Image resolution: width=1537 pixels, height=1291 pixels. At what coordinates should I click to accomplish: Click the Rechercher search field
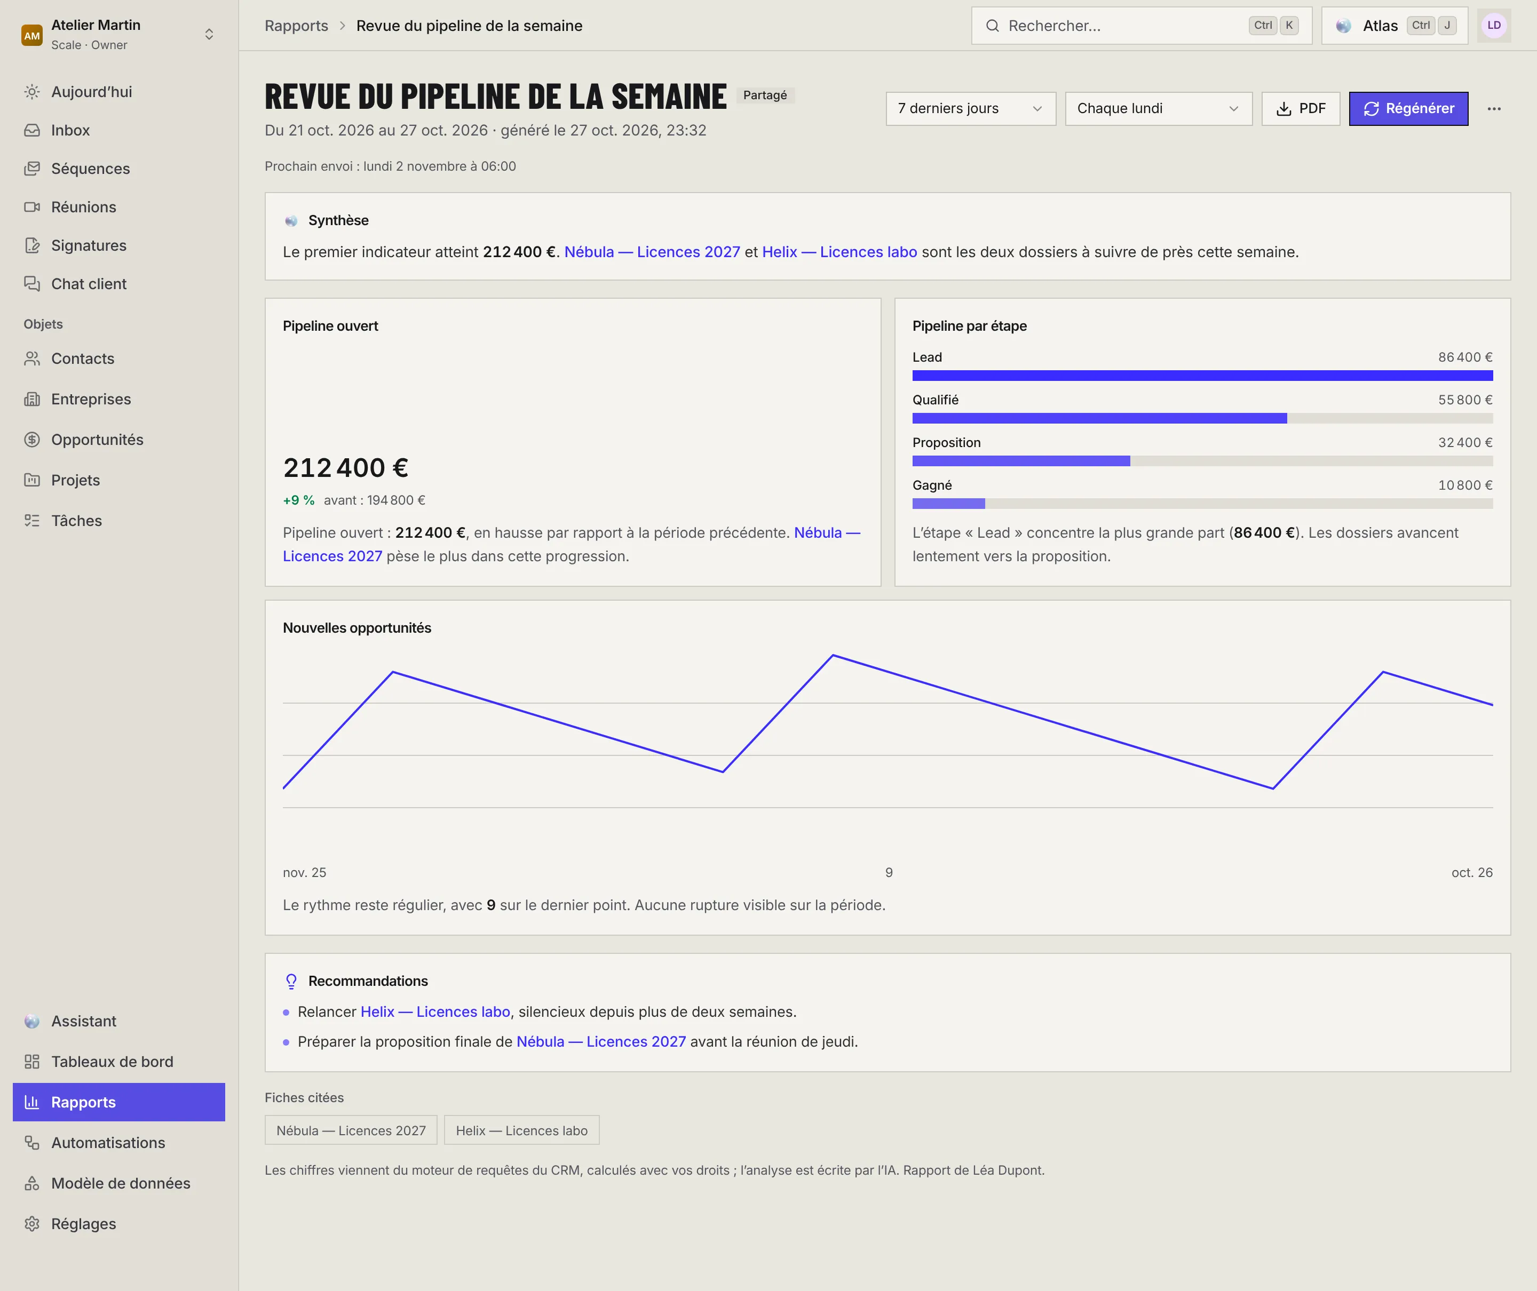tap(1141, 26)
